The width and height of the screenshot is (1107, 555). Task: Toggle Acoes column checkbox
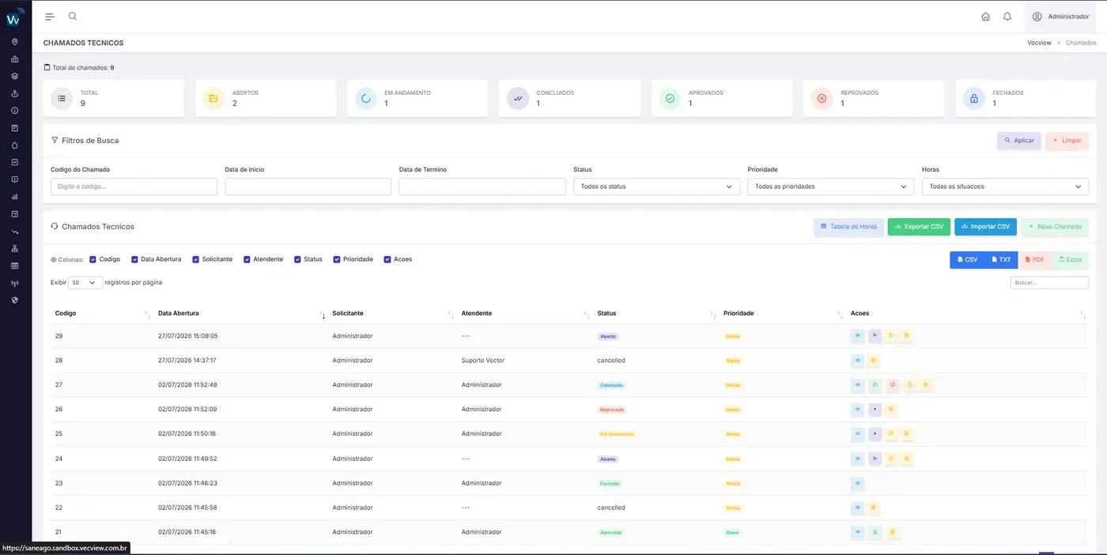click(387, 259)
